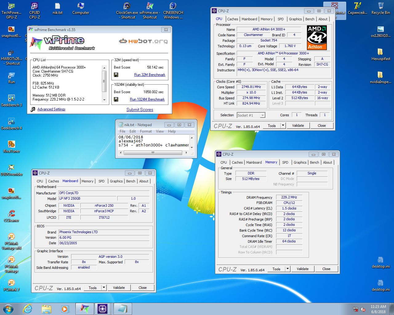This screenshot has height=315, width=394.
Task: Open Advanced Settings in wPrime
Action: (x=51, y=109)
